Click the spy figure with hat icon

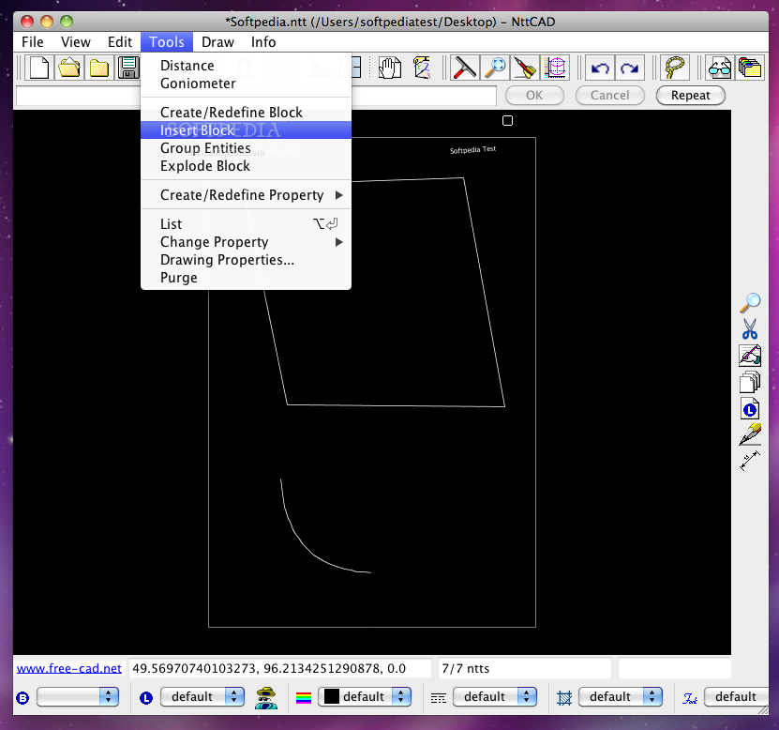(x=267, y=698)
